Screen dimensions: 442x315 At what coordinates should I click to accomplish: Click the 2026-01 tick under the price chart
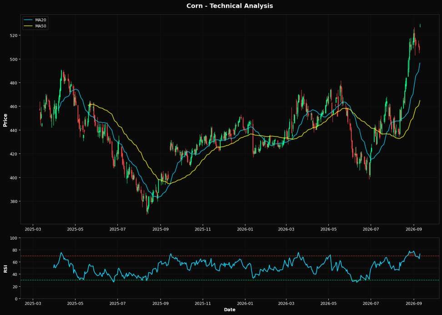pyautogui.click(x=245, y=229)
